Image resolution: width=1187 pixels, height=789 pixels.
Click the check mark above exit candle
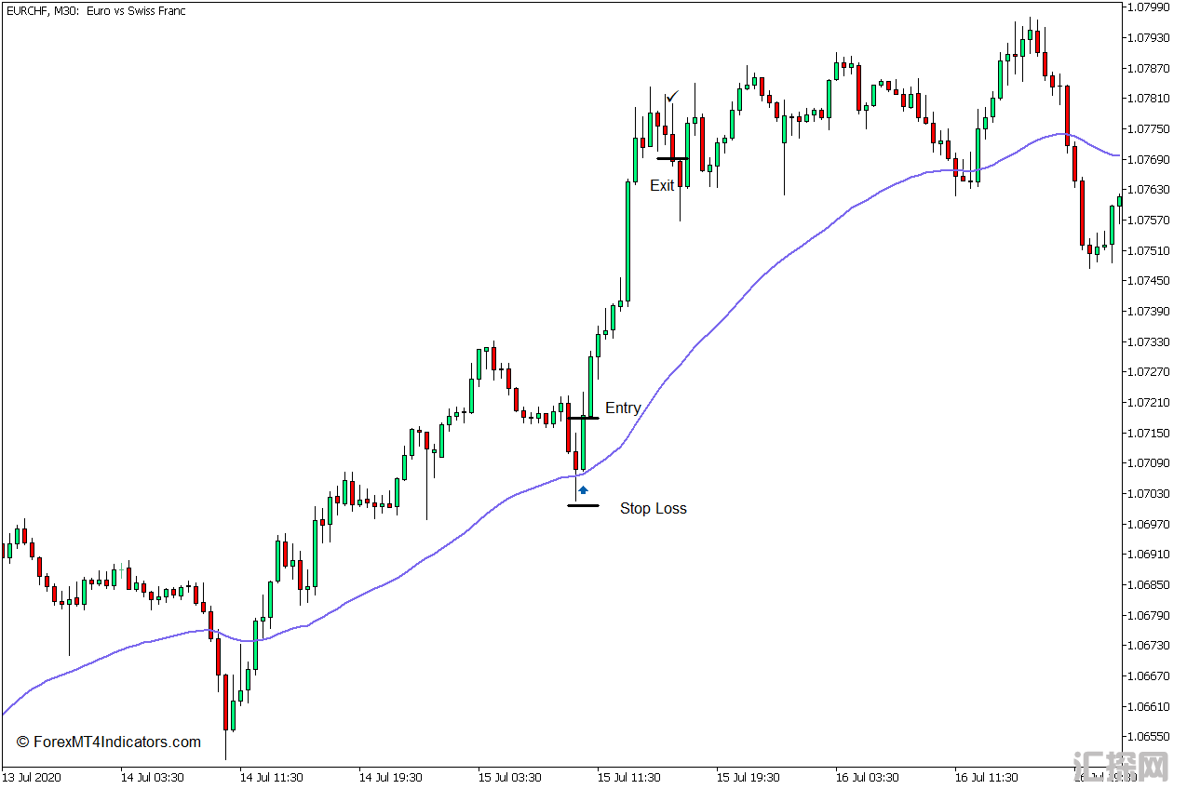click(672, 96)
